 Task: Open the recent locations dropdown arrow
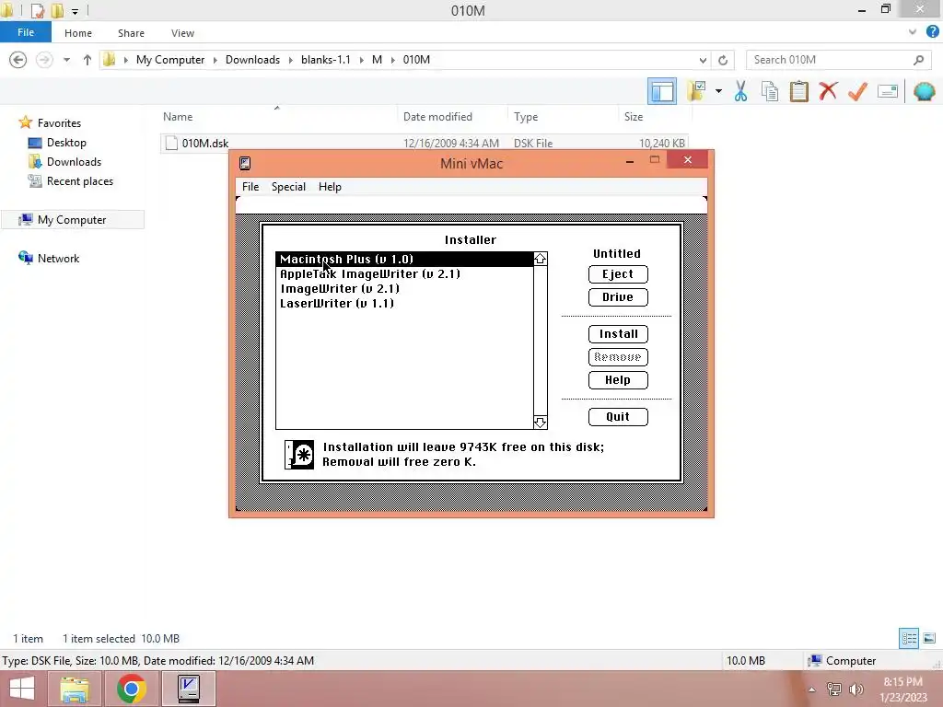click(66, 60)
